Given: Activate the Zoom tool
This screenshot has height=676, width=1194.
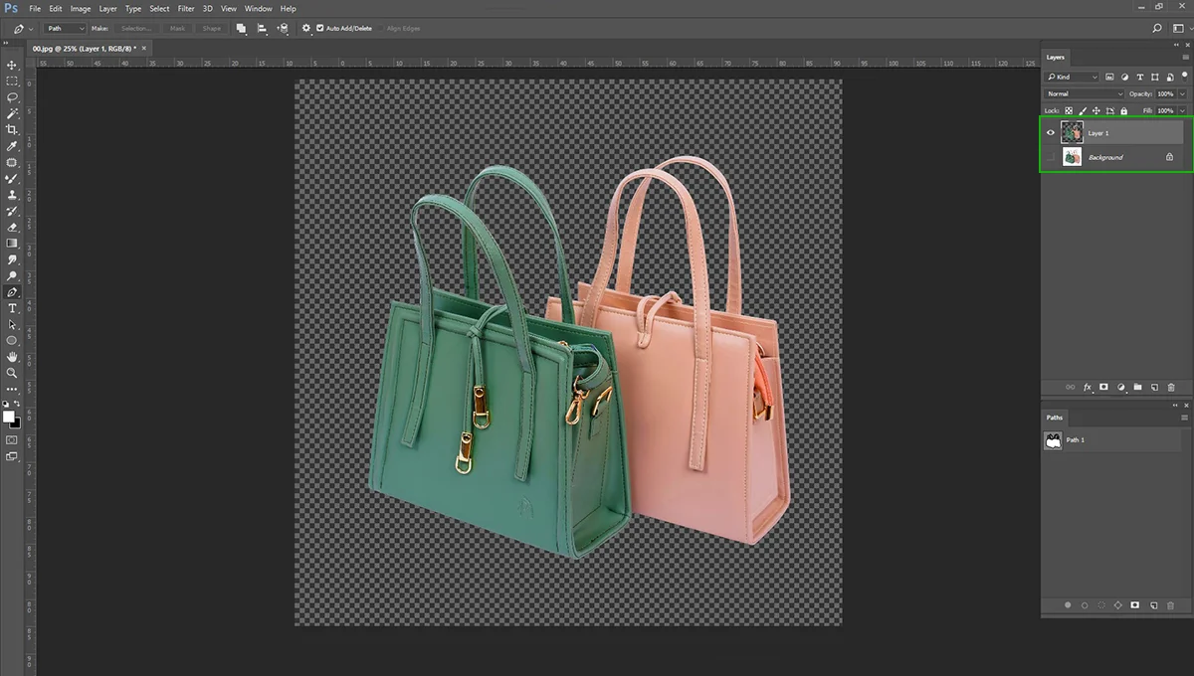Looking at the screenshot, I should (13, 373).
